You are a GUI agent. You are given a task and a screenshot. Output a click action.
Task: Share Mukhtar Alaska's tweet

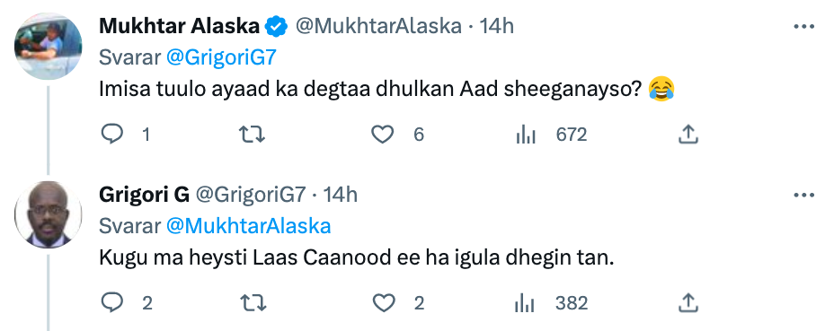688,135
